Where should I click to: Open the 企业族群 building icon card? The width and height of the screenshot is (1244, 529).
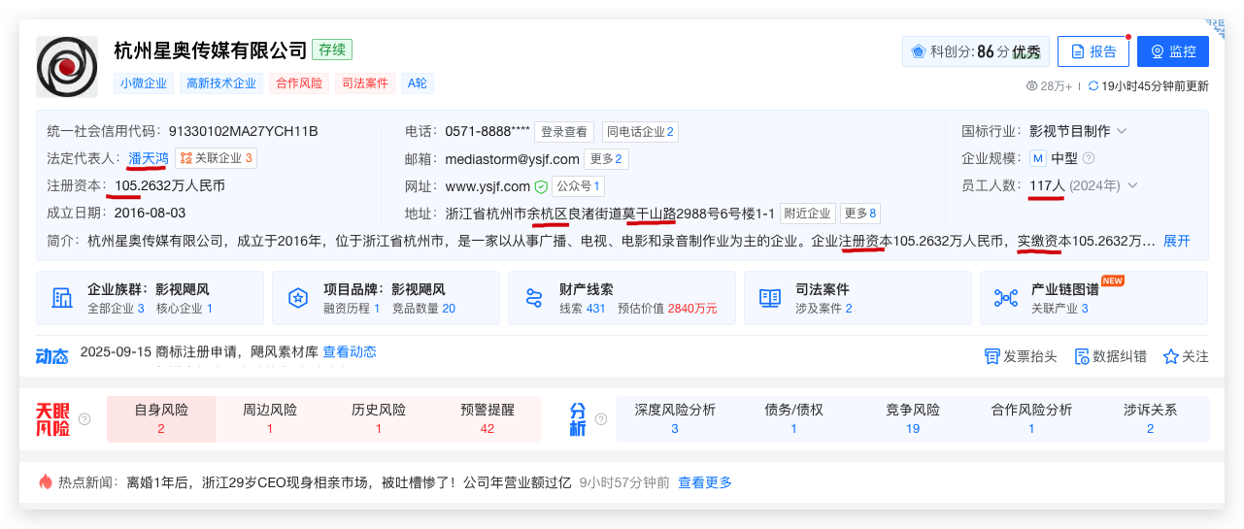point(63,298)
